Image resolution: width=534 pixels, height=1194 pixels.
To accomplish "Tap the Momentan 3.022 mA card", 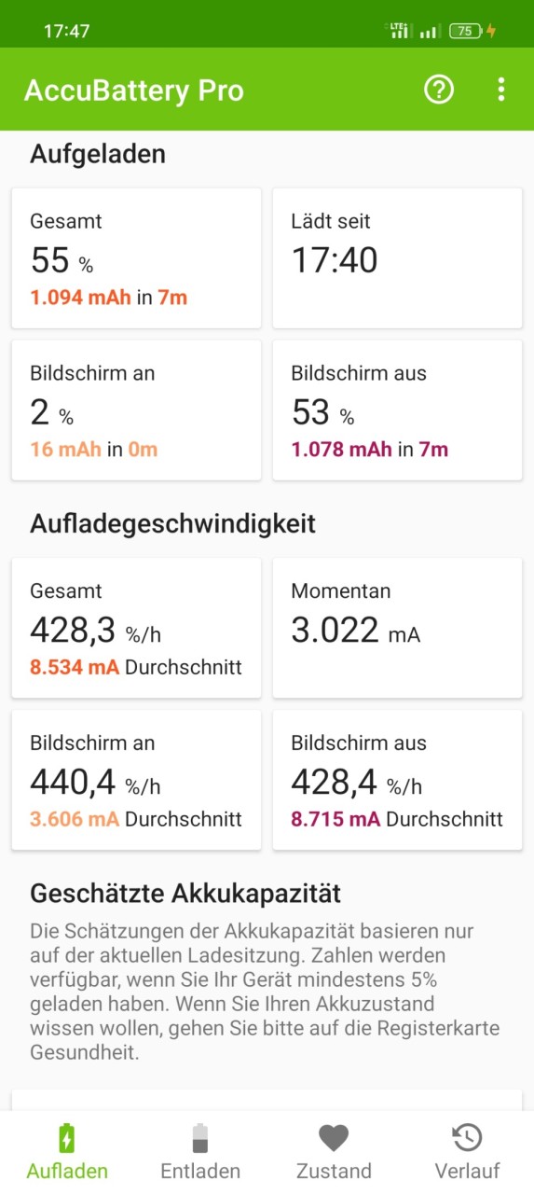I will click(397, 628).
